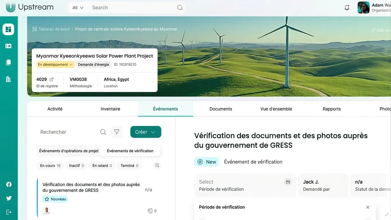Select the En cours status filter
This screenshot has height=220, width=391.
point(50,165)
